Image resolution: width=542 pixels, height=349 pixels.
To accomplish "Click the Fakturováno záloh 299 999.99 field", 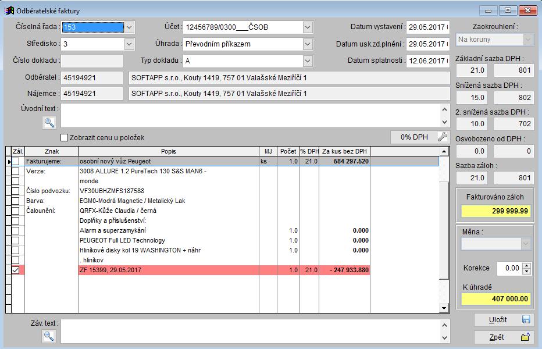I will click(x=495, y=211).
